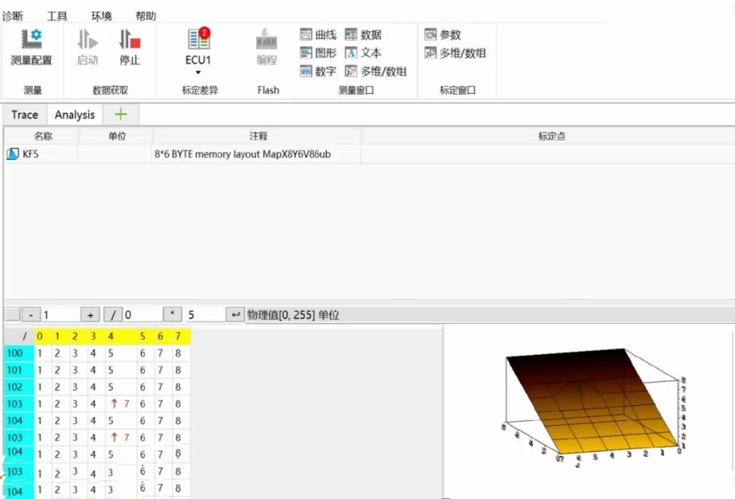Click the 注释 column header
Viewport: 735px width, 499px height.
[x=258, y=136]
